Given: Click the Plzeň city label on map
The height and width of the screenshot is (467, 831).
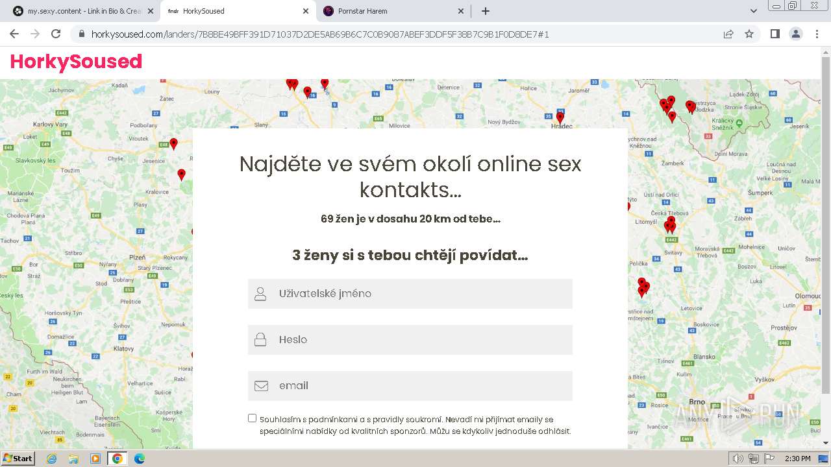Looking at the screenshot, I should click(138, 257).
